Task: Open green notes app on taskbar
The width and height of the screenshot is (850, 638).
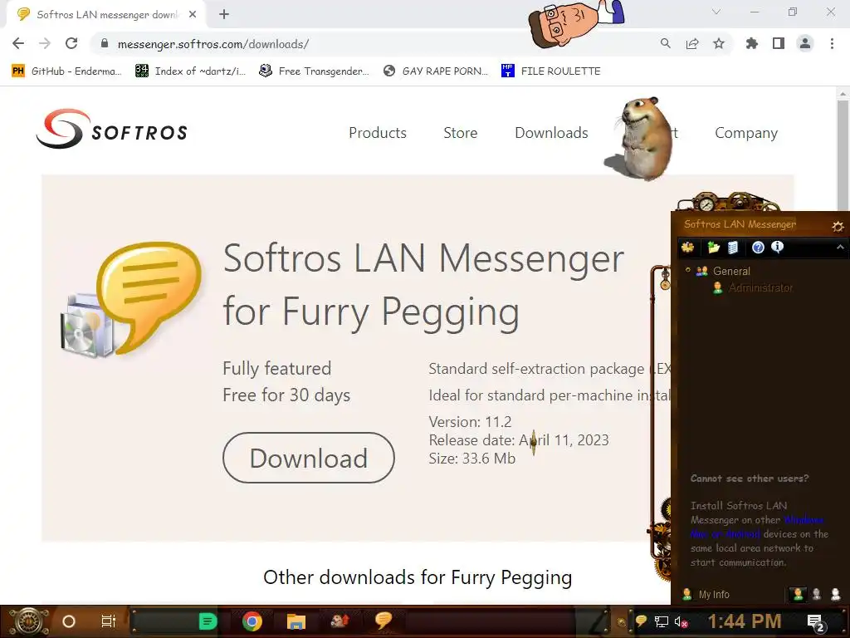Action: pos(208,621)
